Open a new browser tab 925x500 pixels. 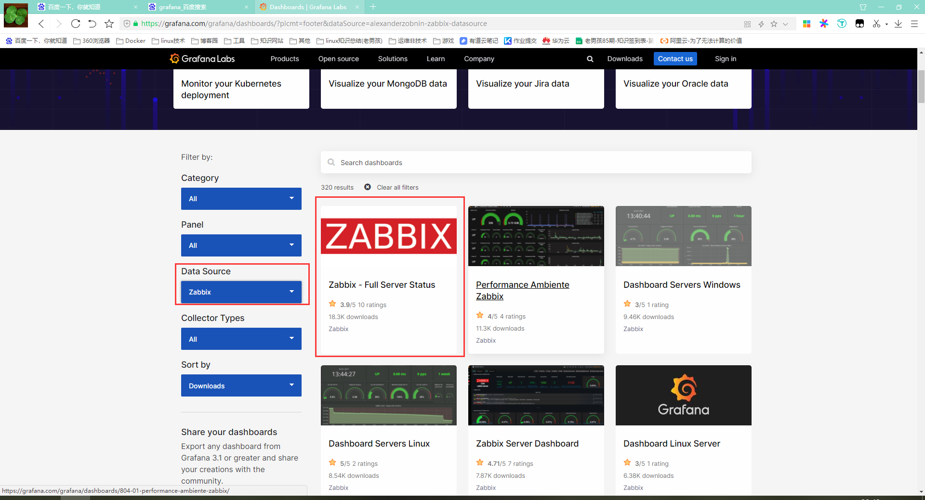click(x=373, y=7)
